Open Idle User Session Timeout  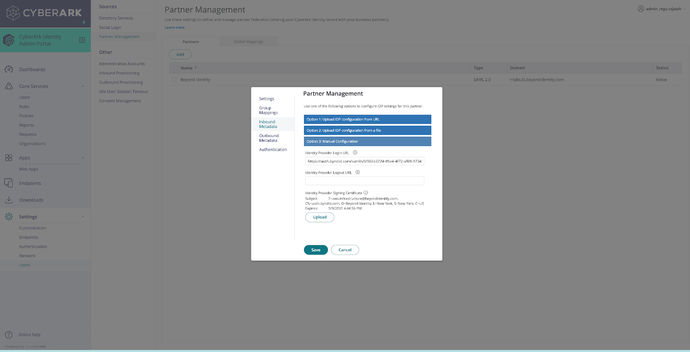[123, 91]
